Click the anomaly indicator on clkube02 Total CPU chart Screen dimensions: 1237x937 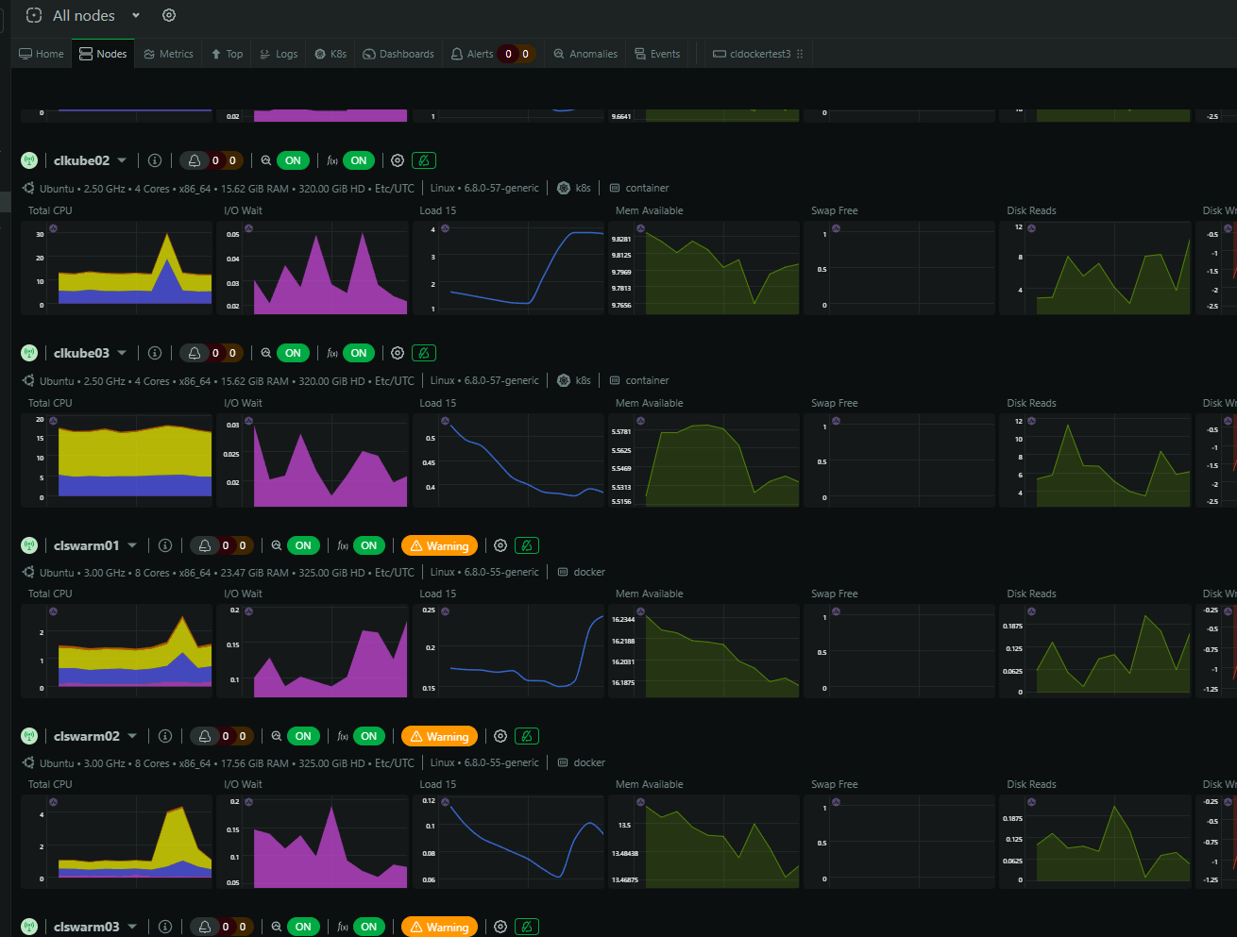(x=54, y=228)
